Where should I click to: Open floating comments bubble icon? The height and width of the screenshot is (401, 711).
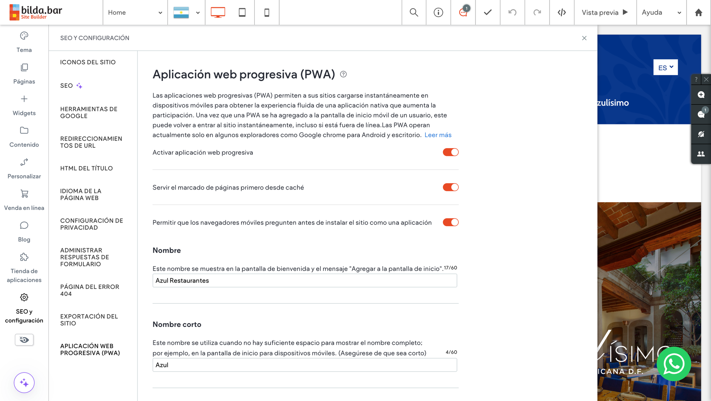(701, 114)
